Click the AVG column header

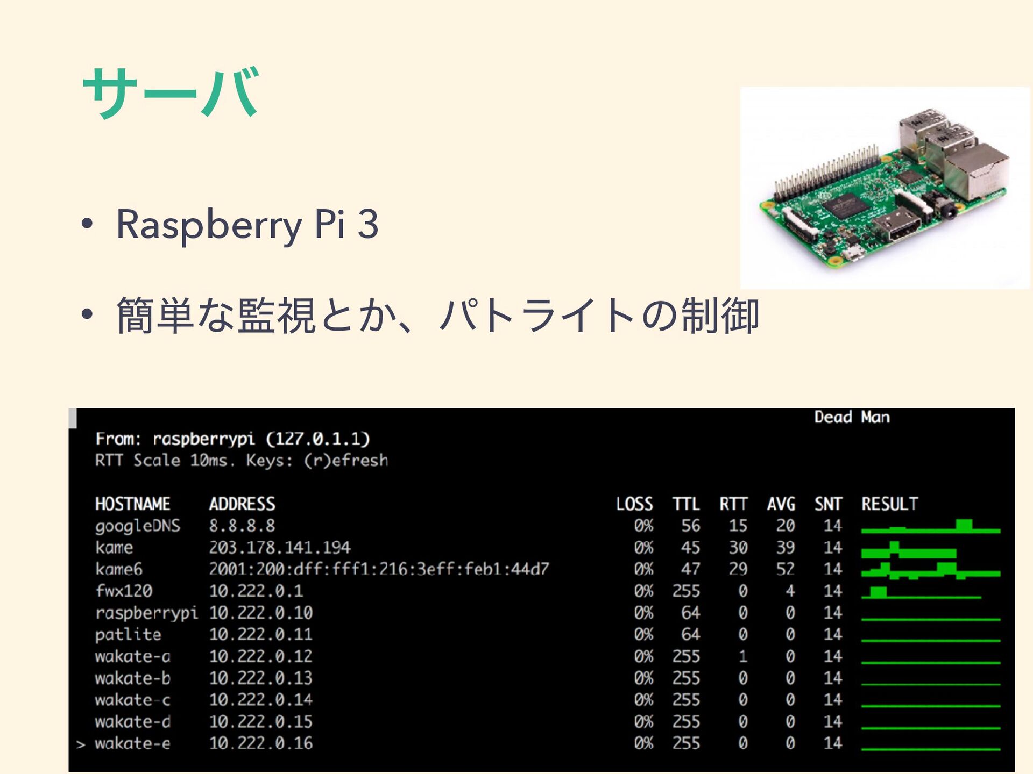click(x=781, y=504)
